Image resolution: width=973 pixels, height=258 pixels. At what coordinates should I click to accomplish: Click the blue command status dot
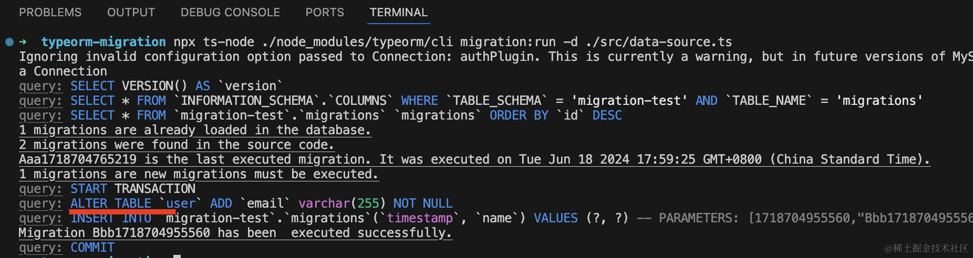[9, 42]
